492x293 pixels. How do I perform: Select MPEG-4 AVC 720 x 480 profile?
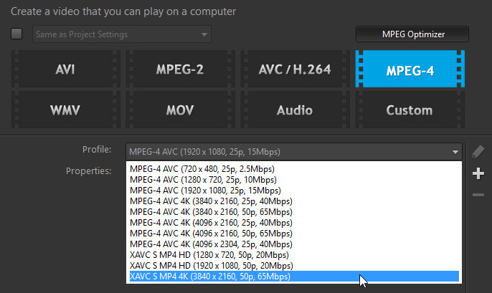click(202, 169)
